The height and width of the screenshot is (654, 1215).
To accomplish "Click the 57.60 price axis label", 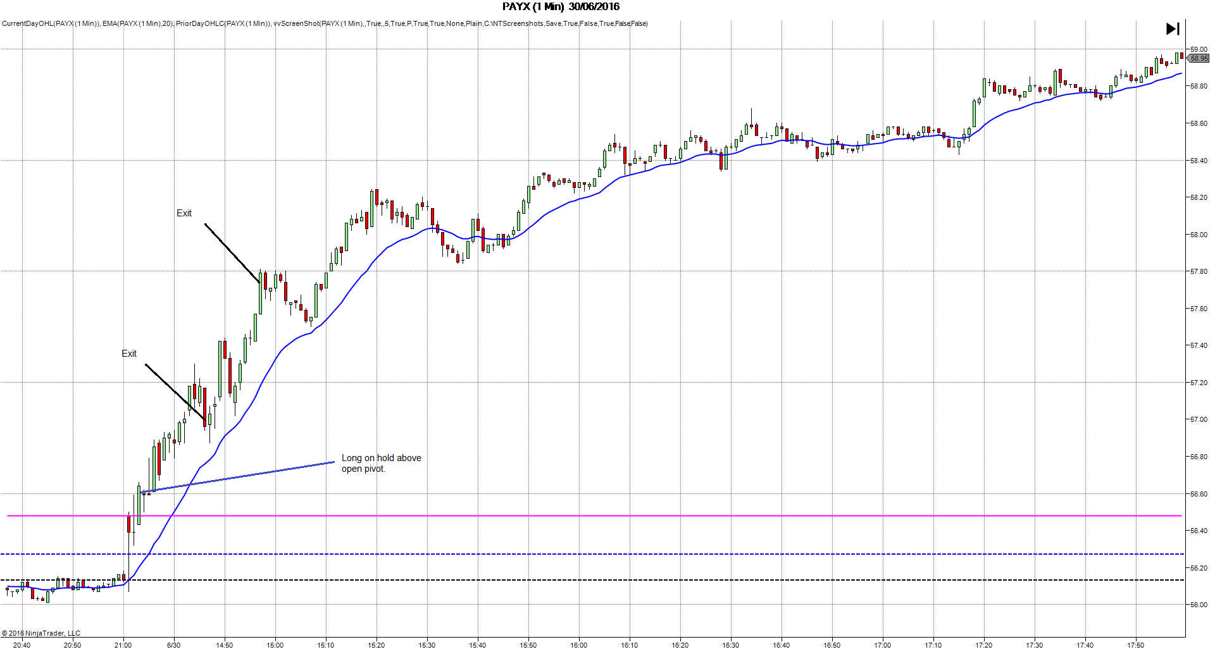I will pyautogui.click(x=1199, y=309).
